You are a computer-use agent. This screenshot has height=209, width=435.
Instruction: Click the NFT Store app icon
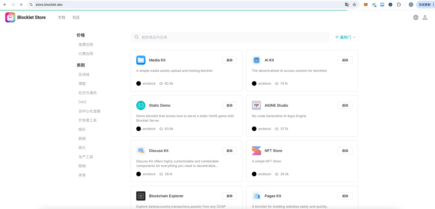[x=256, y=151]
